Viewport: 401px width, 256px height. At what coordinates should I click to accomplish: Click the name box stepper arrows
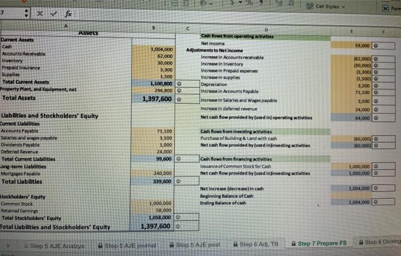click(26, 13)
